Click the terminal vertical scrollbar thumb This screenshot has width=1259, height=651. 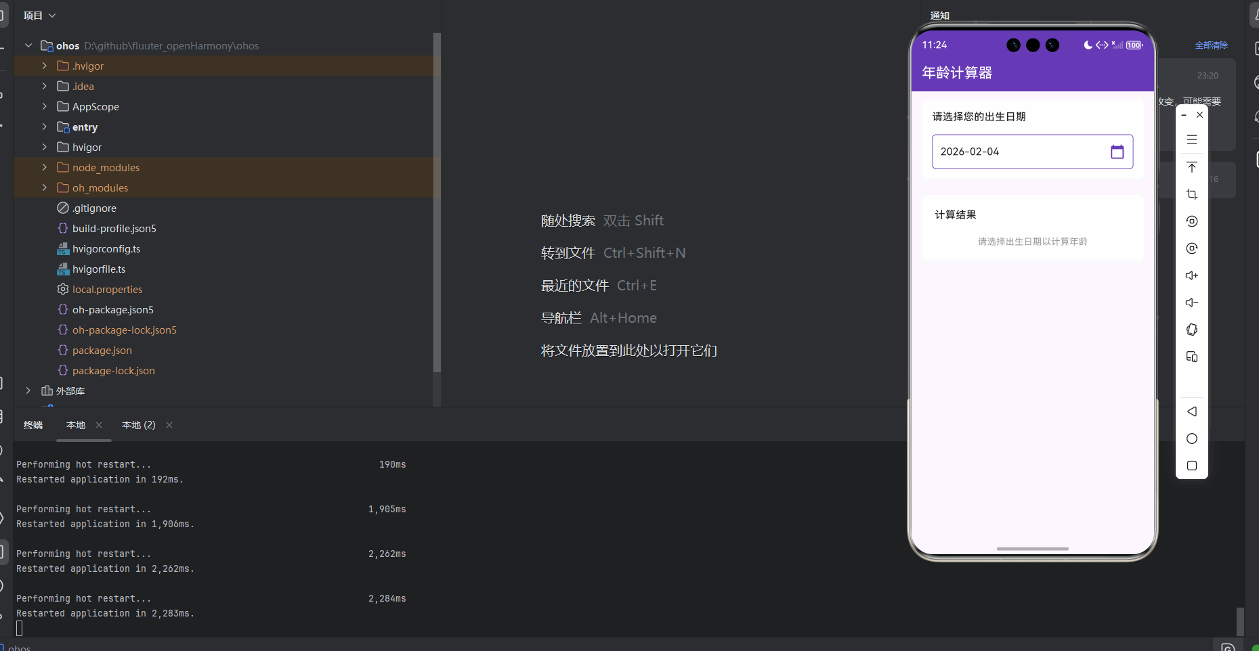point(1240,621)
